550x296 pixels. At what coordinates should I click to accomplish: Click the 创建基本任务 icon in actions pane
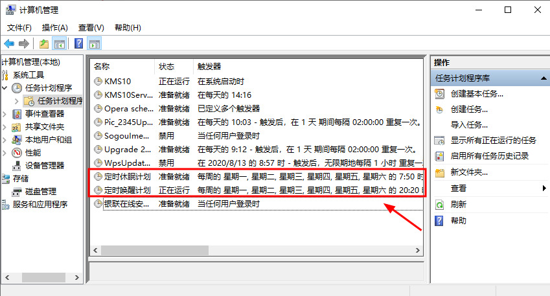(x=439, y=94)
